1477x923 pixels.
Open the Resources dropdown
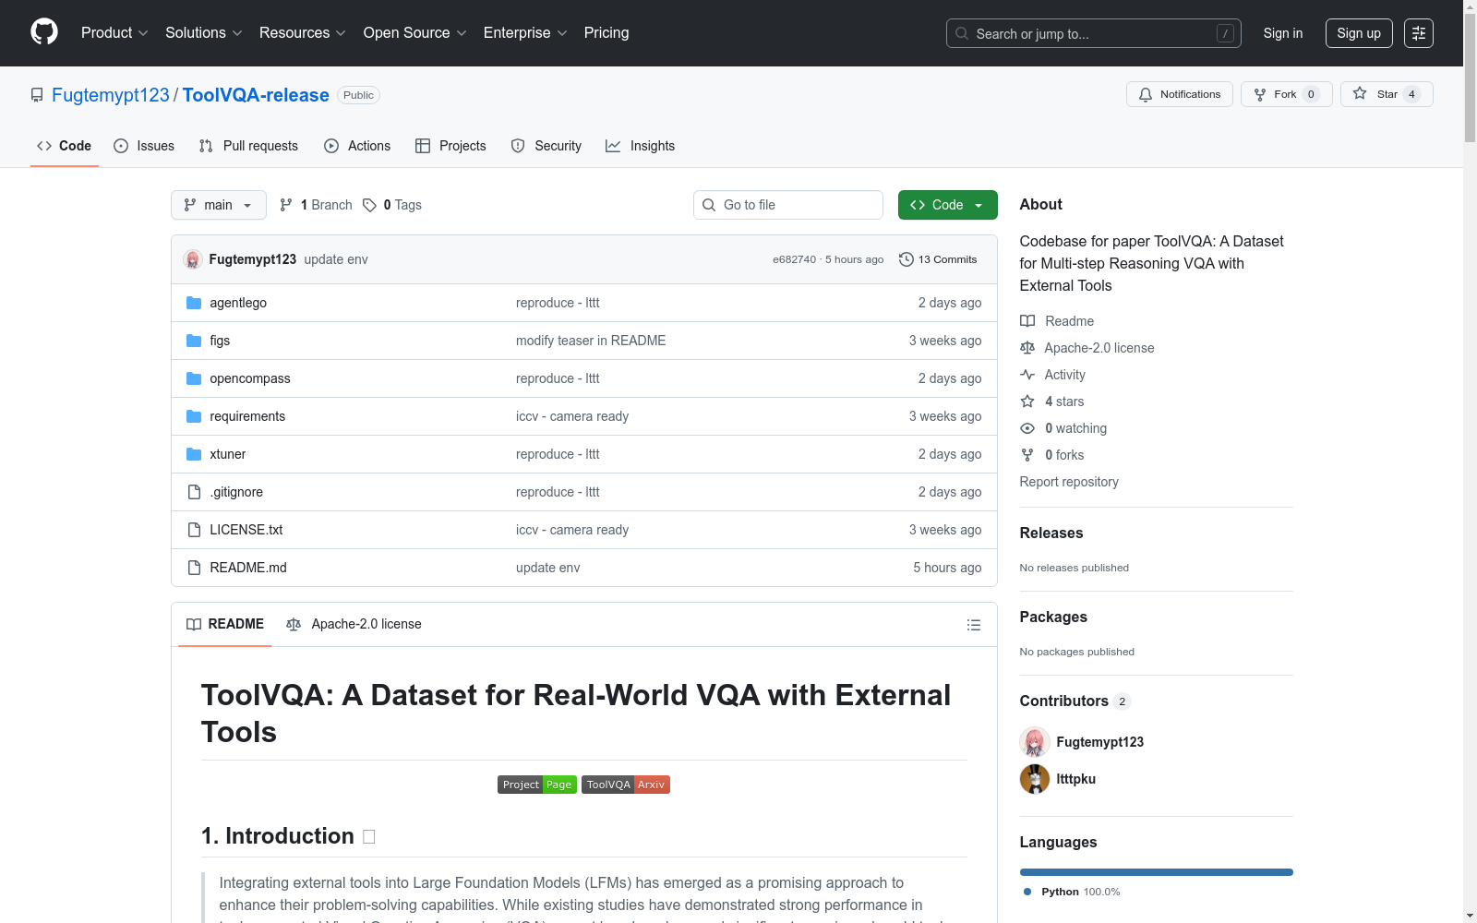tap(303, 33)
